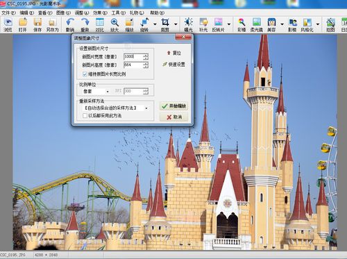Viewport: 347px width, 259px height.
Task: Enable 以后都采用此方法 checkbox
Action: coord(85,115)
